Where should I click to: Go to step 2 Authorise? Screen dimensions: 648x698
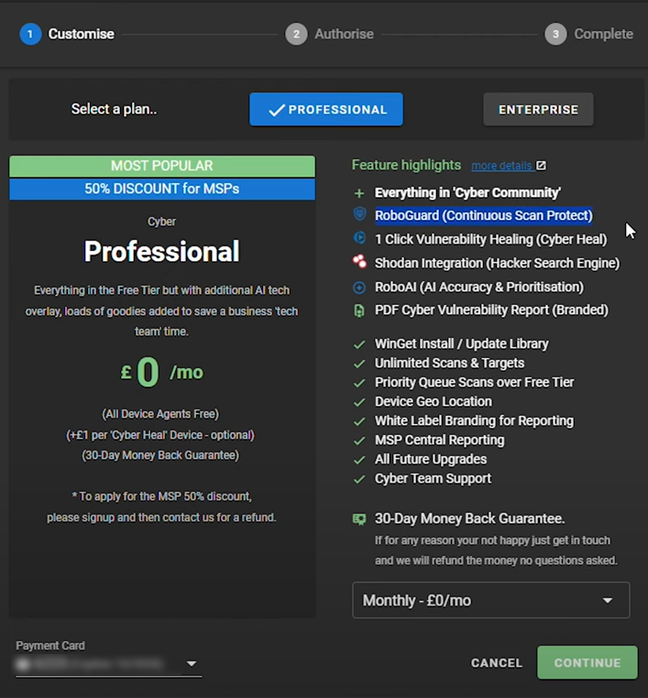click(x=330, y=34)
